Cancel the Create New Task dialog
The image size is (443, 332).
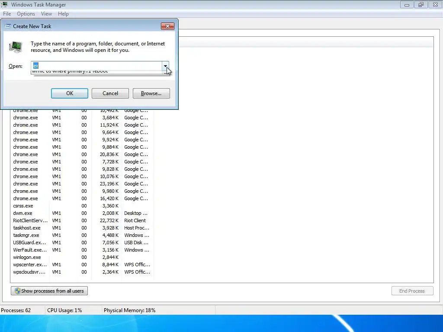pos(110,93)
